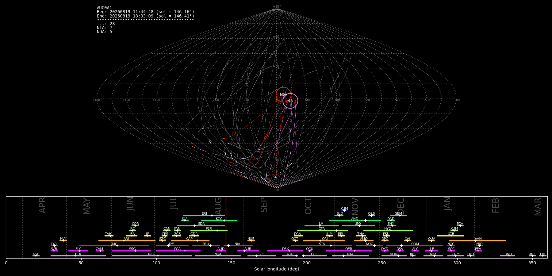Click the AUG month label
The width and height of the screenshot is (552, 276).
coord(218,205)
